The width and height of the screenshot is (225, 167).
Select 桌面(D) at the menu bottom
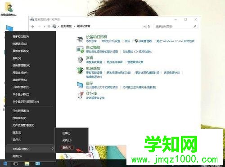(17, 156)
